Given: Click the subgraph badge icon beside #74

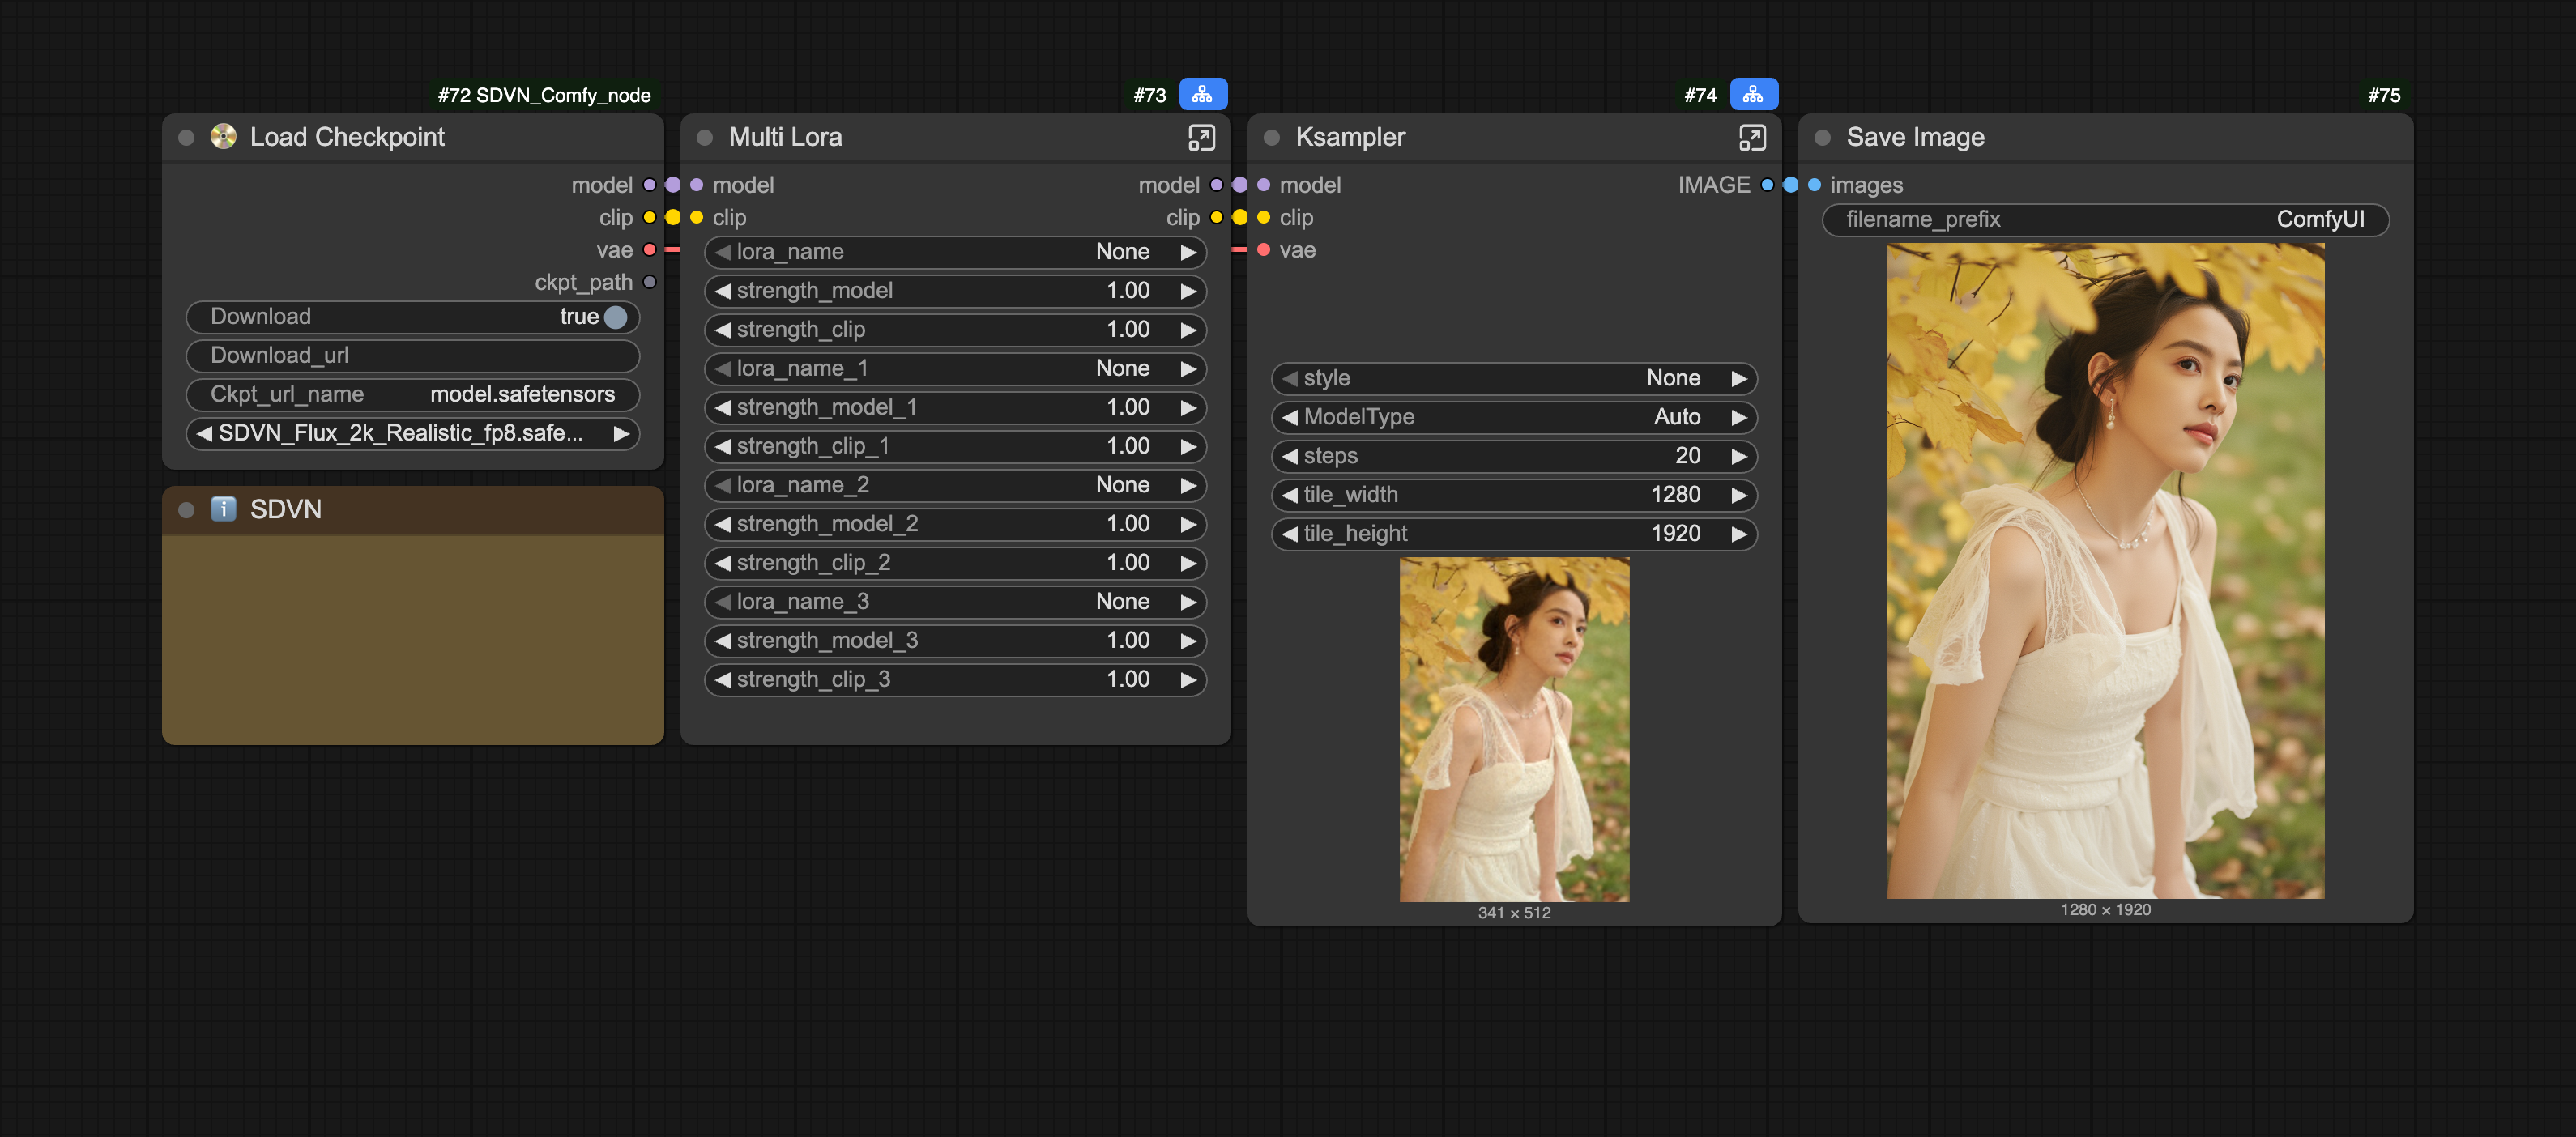Looking at the screenshot, I should pos(1753,94).
